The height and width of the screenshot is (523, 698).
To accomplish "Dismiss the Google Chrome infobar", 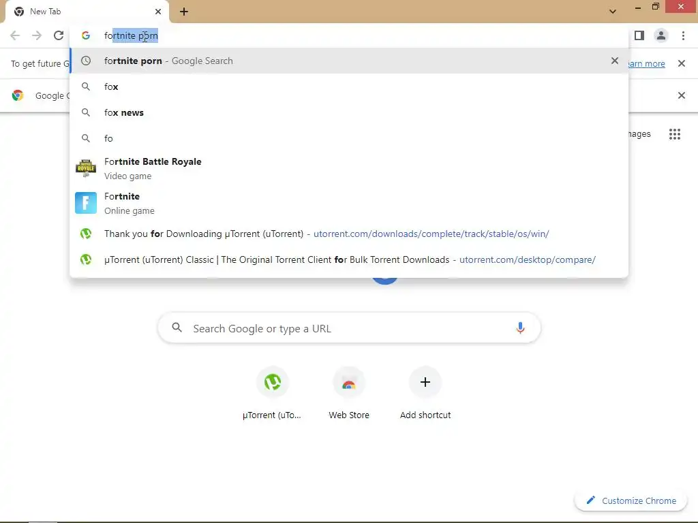I will coord(682,95).
